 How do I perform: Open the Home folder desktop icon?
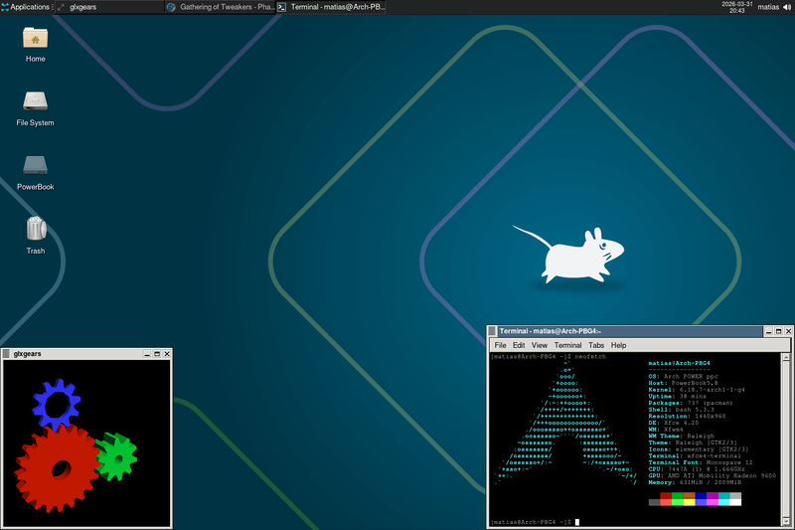point(35,45)
